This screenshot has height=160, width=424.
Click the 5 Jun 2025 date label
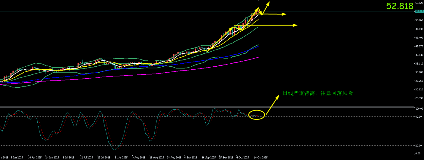click(17, 157)
